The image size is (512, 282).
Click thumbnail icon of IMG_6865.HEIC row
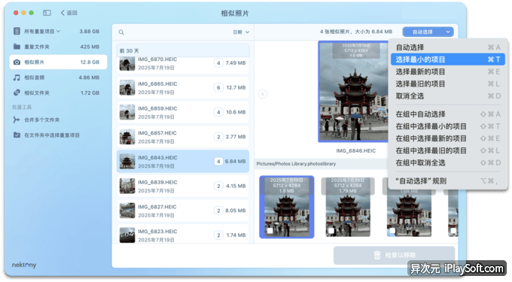[x=127, y=88]
